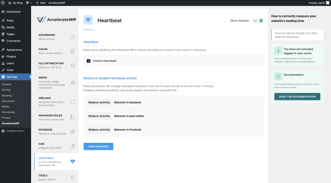Screen dimensions: 331x183
Task: Open the comments bubble icon in admin bar
Action: [27, 3]
